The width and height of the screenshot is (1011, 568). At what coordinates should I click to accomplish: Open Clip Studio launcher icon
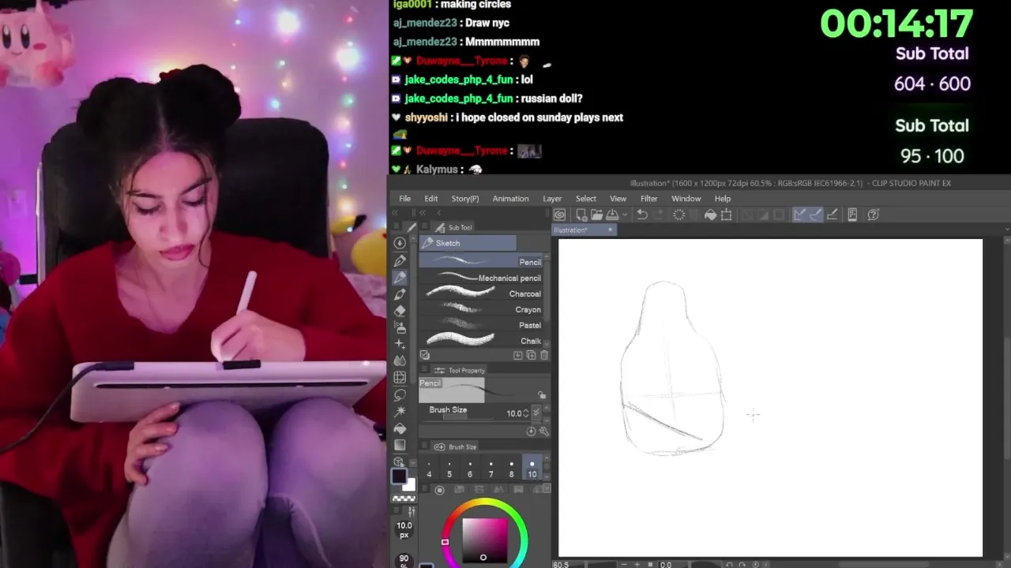pyautogui.click(x=559, y=215)
